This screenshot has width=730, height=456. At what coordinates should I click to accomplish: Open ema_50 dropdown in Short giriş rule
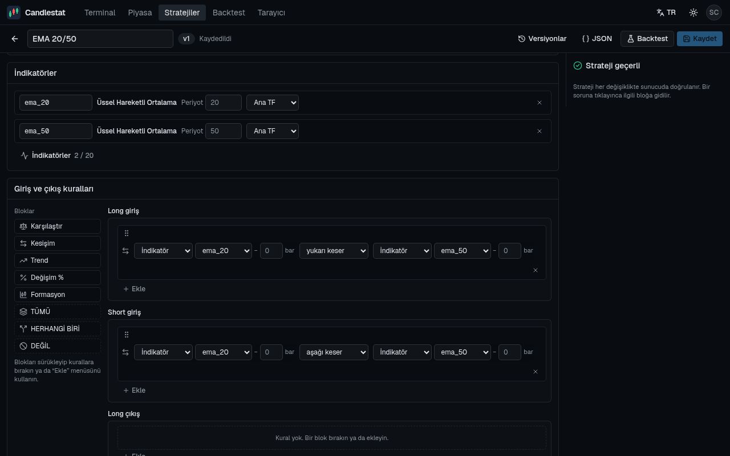point(463,352)
